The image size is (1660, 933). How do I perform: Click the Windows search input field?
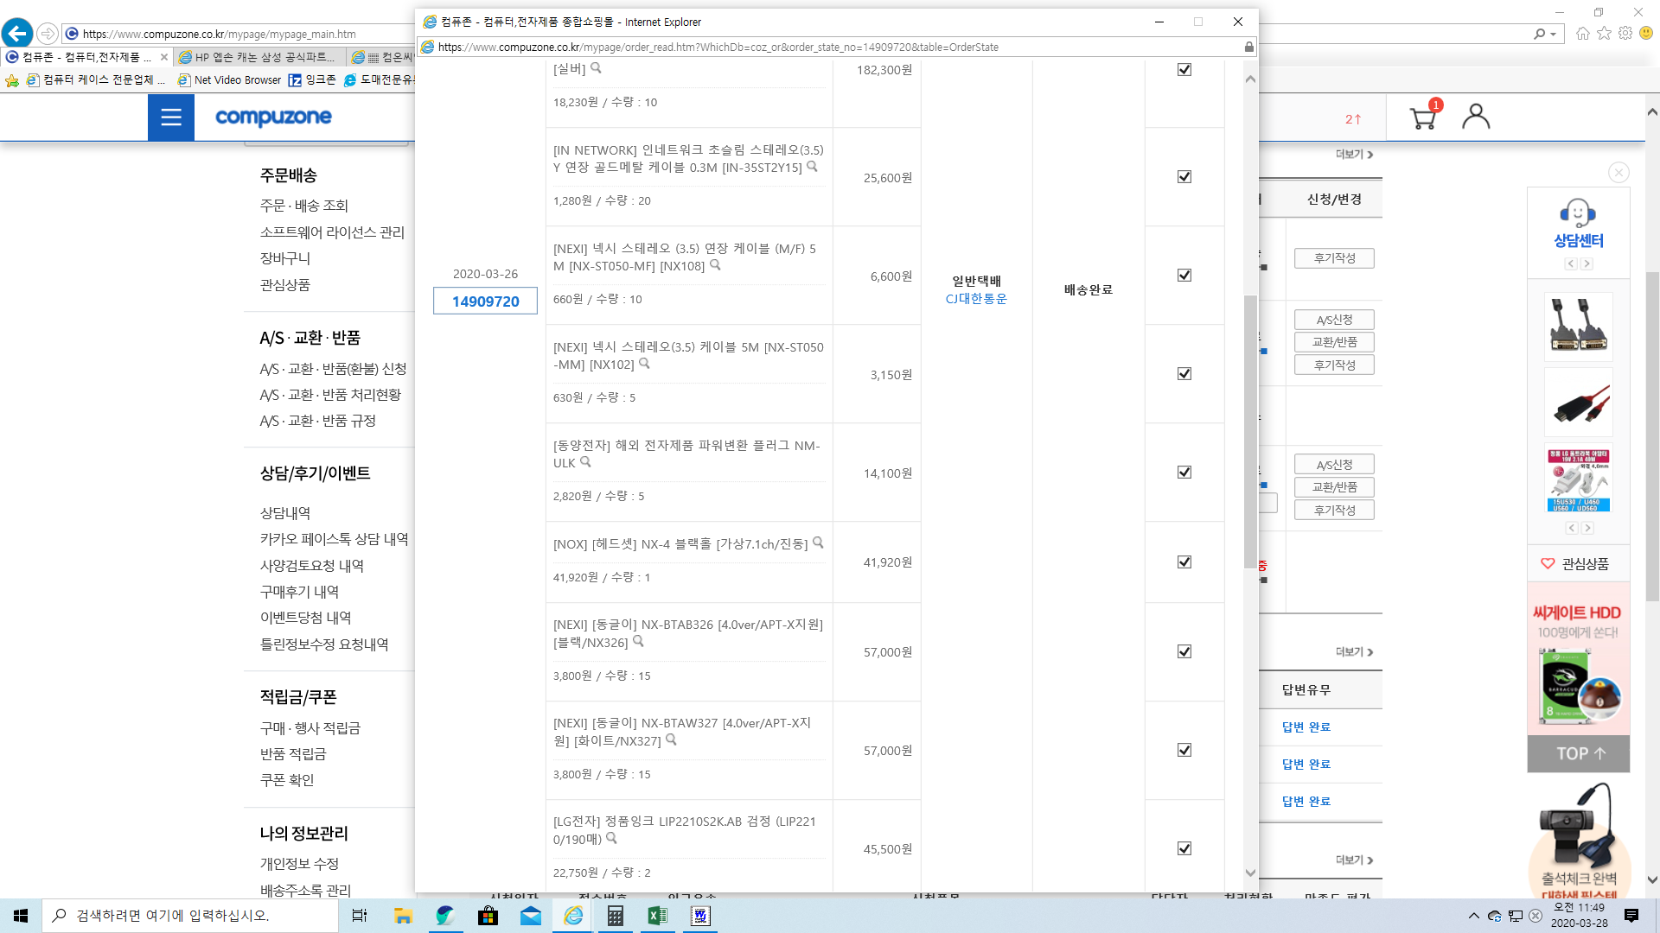(x=190, y=916)
